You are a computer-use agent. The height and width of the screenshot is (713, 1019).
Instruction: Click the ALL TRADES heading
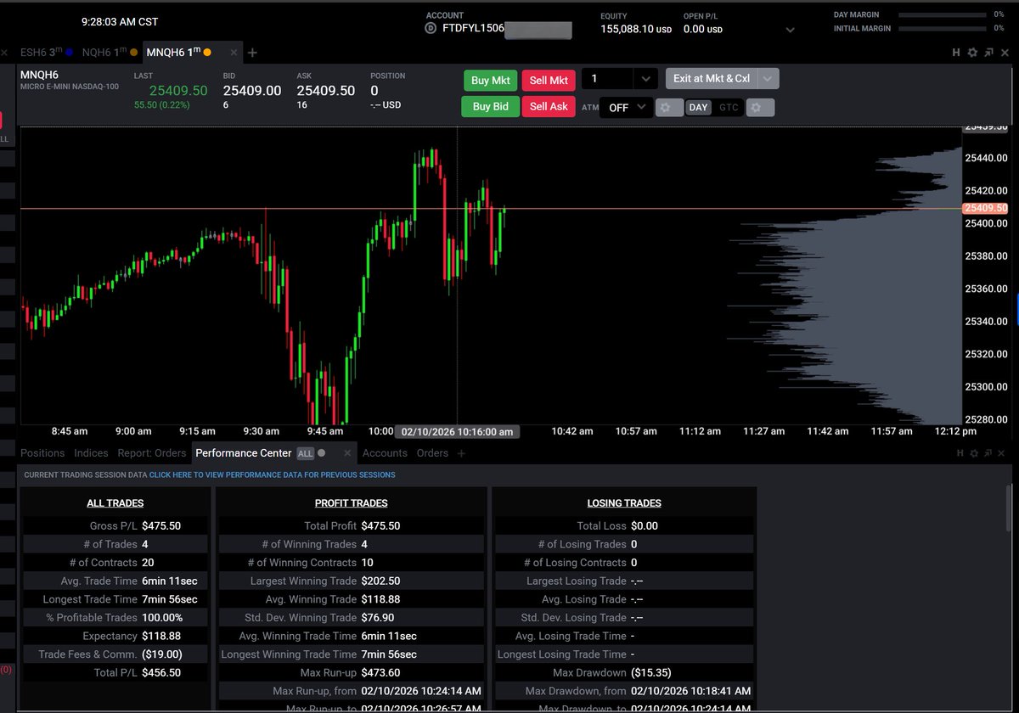(x=115, y=503)
